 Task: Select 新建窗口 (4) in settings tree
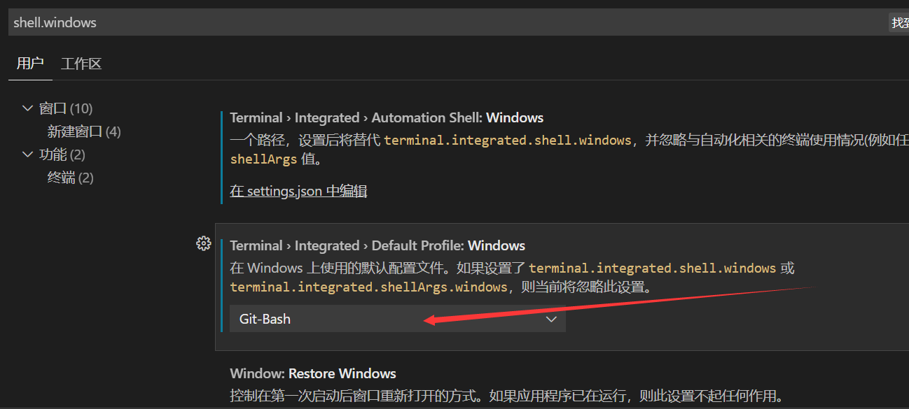(x=84, y=131)
